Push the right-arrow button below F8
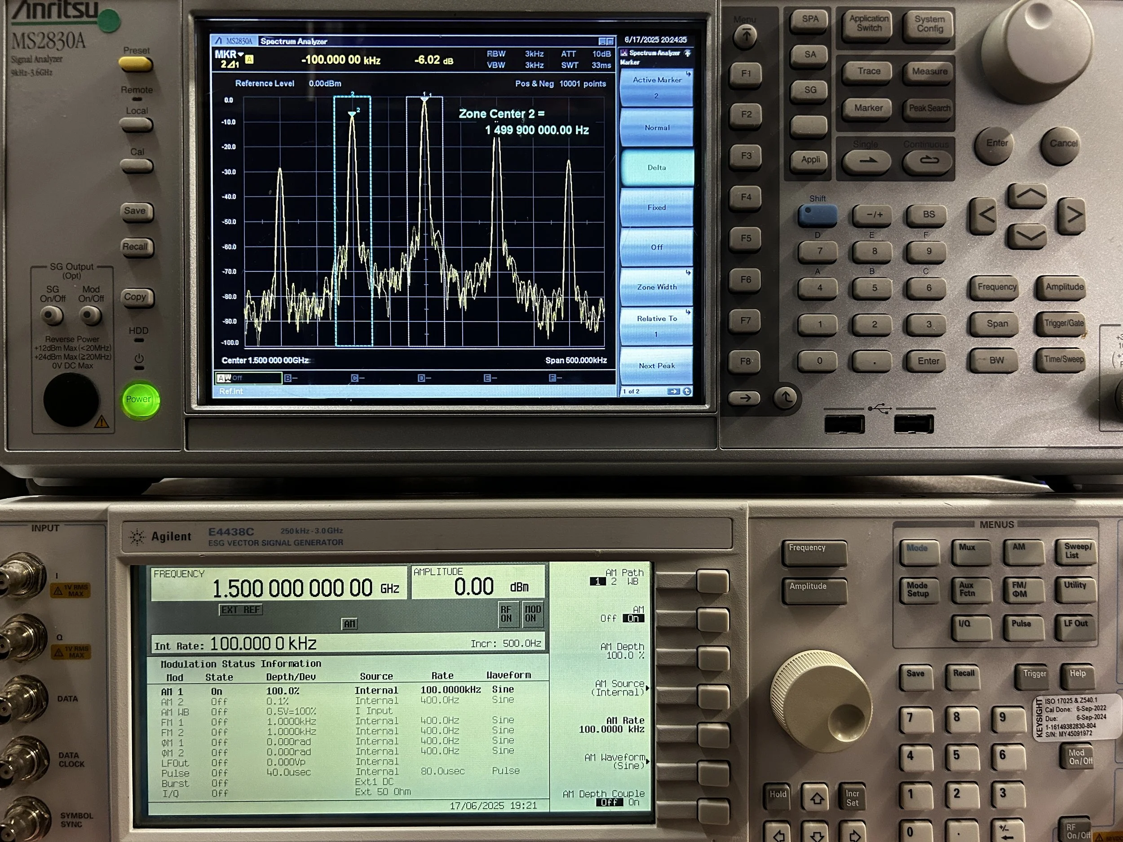This screenshot has width=1123, height=842. [744, 398]
